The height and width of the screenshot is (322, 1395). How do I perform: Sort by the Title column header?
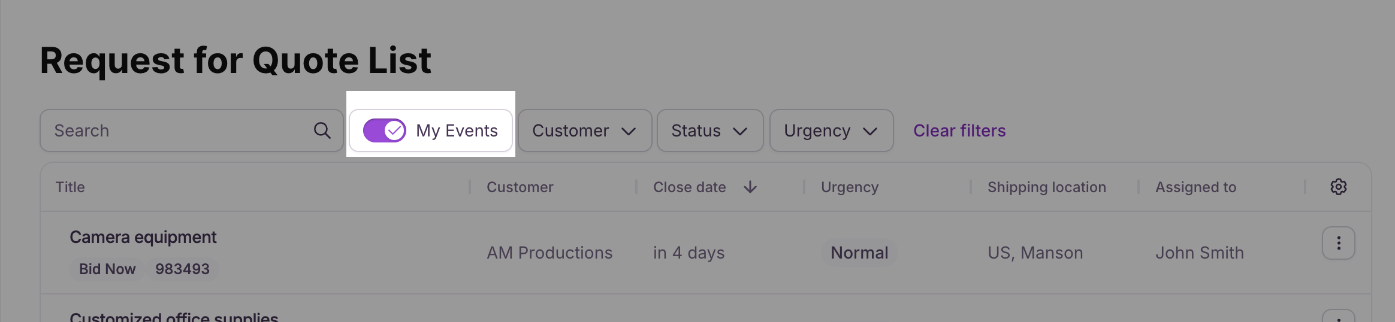[70, 187]
